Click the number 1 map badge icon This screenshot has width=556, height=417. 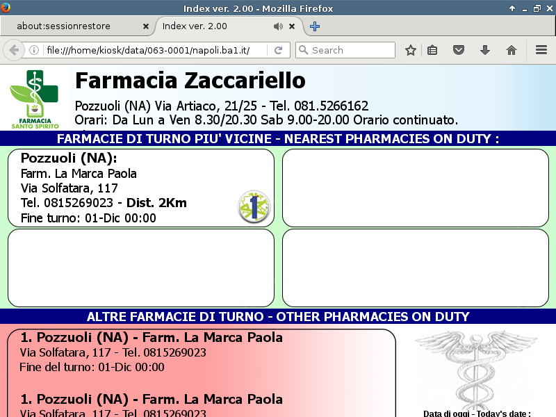254,207
